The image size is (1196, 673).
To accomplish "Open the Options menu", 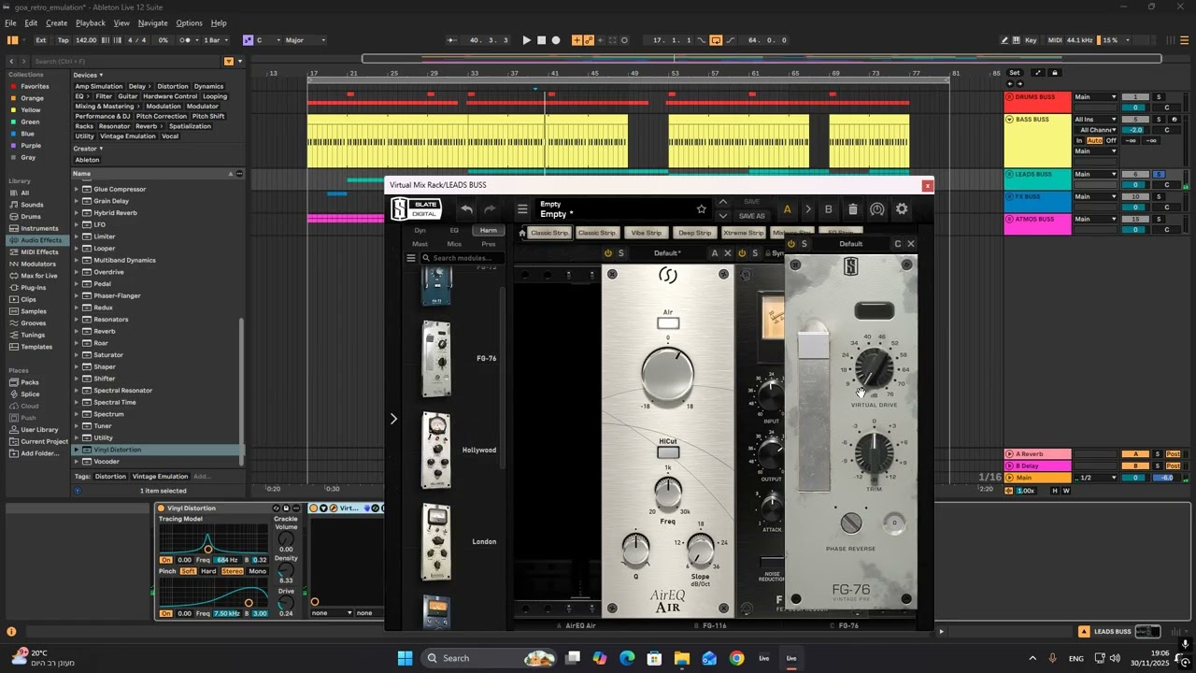I will tap(189, 22).
